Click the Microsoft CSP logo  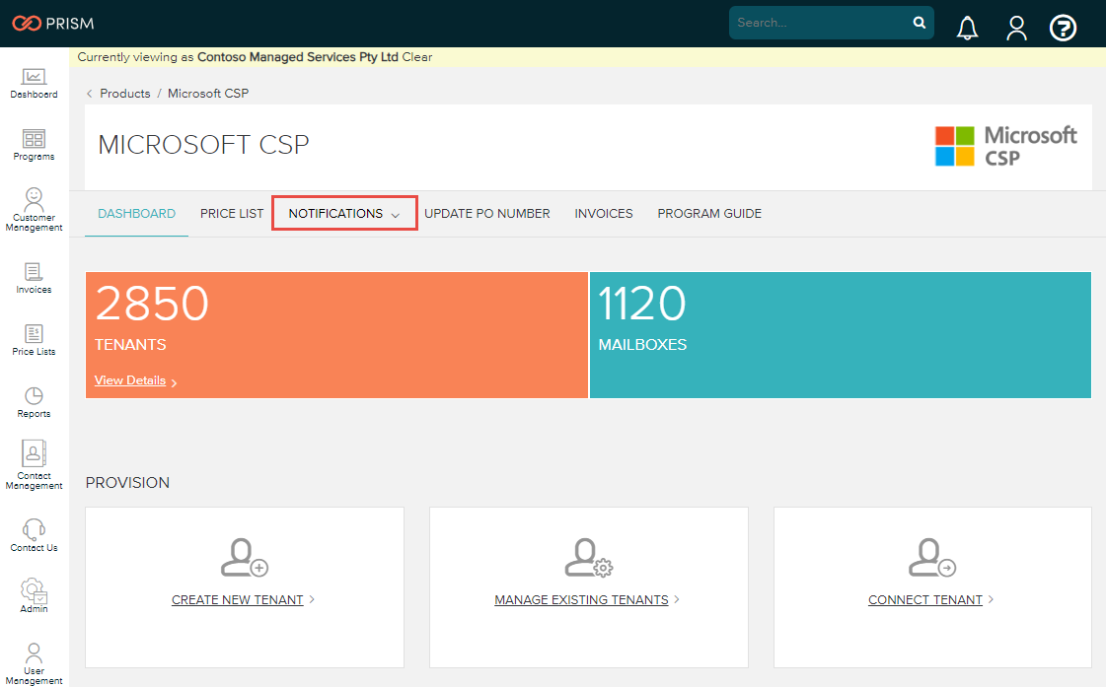click(x=1005, y=146)
